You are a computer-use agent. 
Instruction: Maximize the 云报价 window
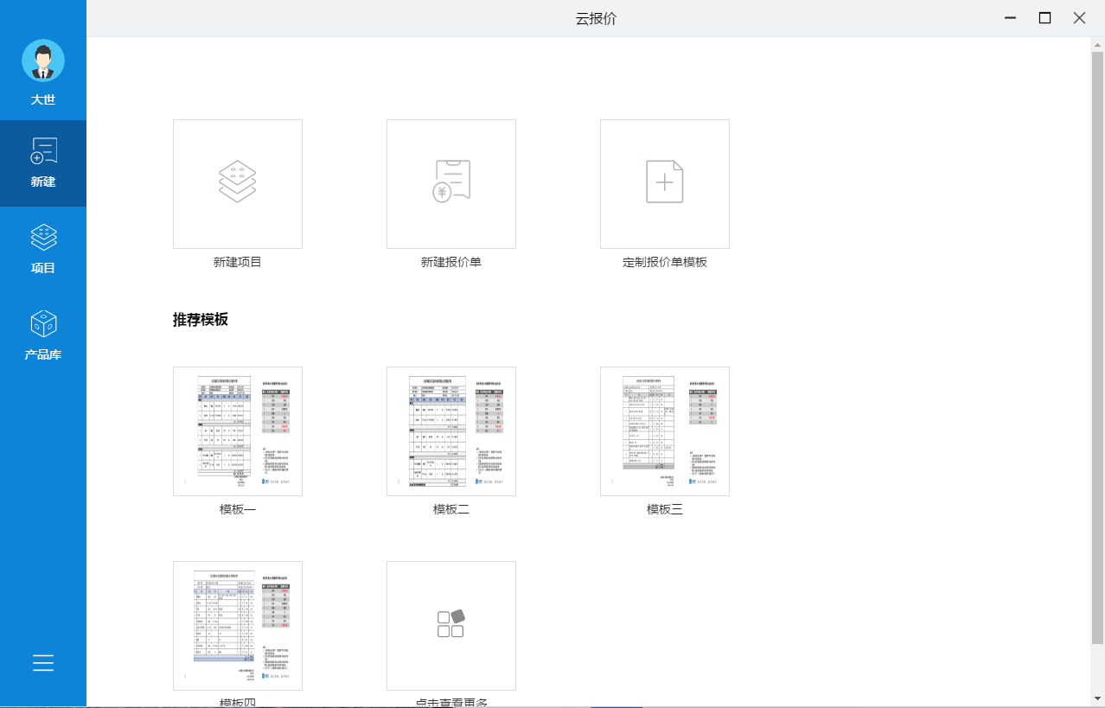point(1044,18)
